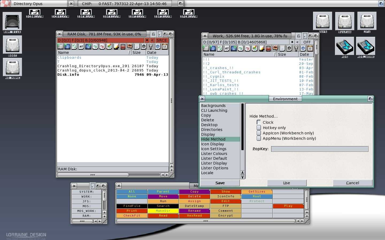Open the BOOT drive desktop icon
The width and height of the screenshot is (385, 240).
point(12,46)
